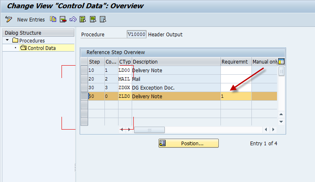Screen dimensions: 315x182
Task: Click the Dialog Structure panel header
Action: click(x=38, y=33)
